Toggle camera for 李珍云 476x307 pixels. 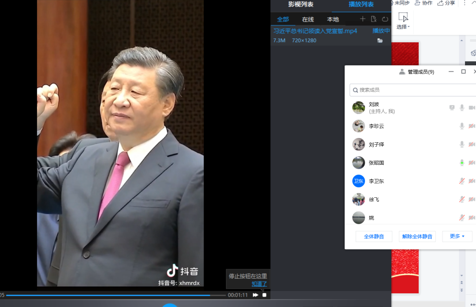tap(472, 126)
